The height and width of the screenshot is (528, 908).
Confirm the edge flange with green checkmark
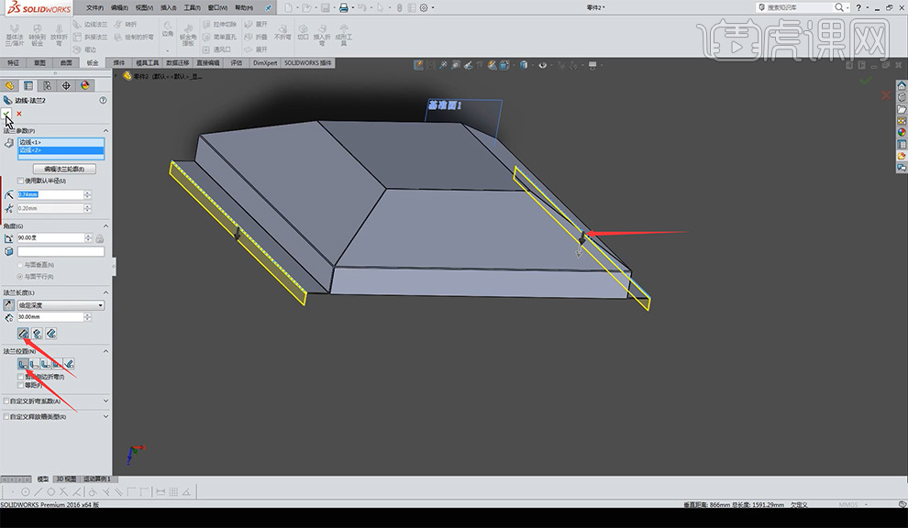(7, 113)
